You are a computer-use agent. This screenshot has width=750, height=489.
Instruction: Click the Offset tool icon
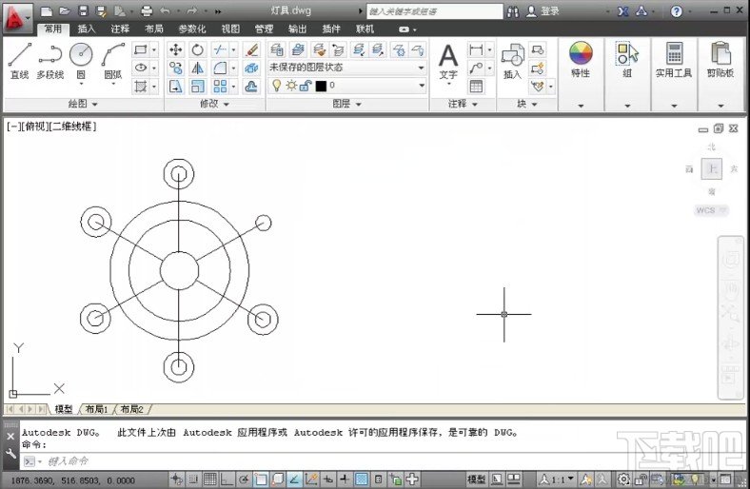tap(251, 87)
